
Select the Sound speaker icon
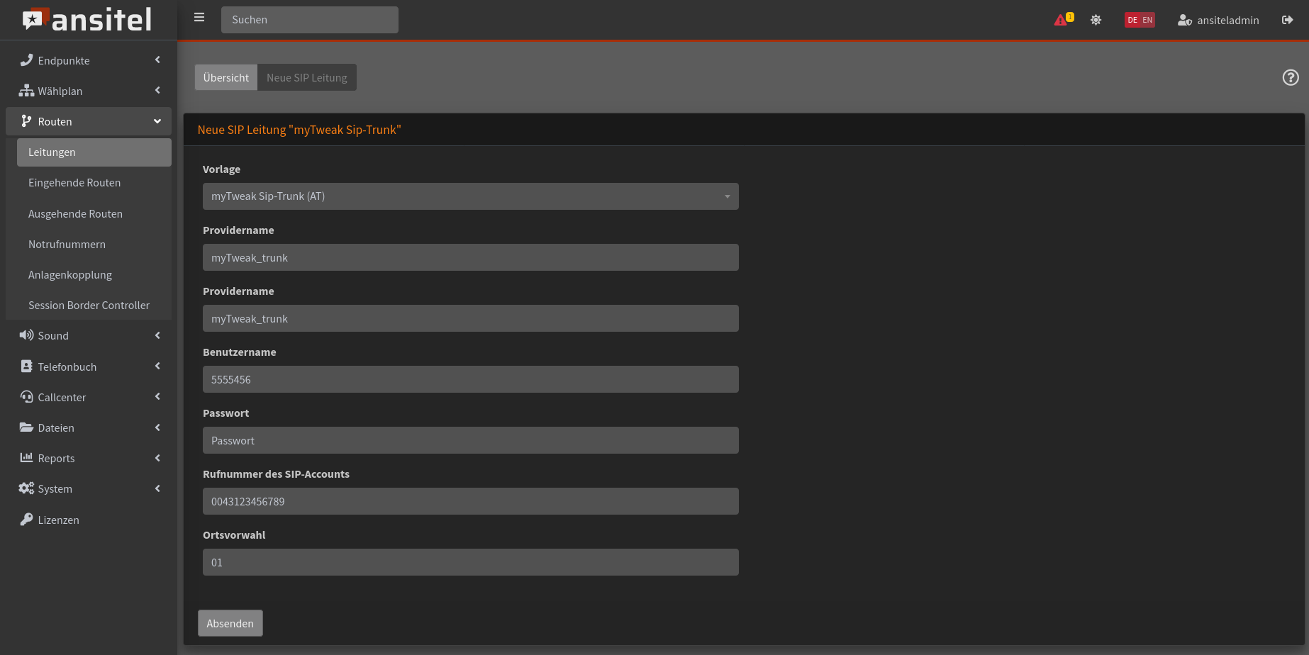click(26, 335)
